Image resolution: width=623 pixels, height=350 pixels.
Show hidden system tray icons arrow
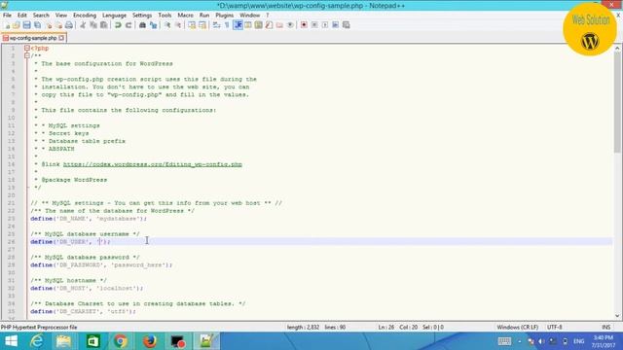(x=519, y=341)
